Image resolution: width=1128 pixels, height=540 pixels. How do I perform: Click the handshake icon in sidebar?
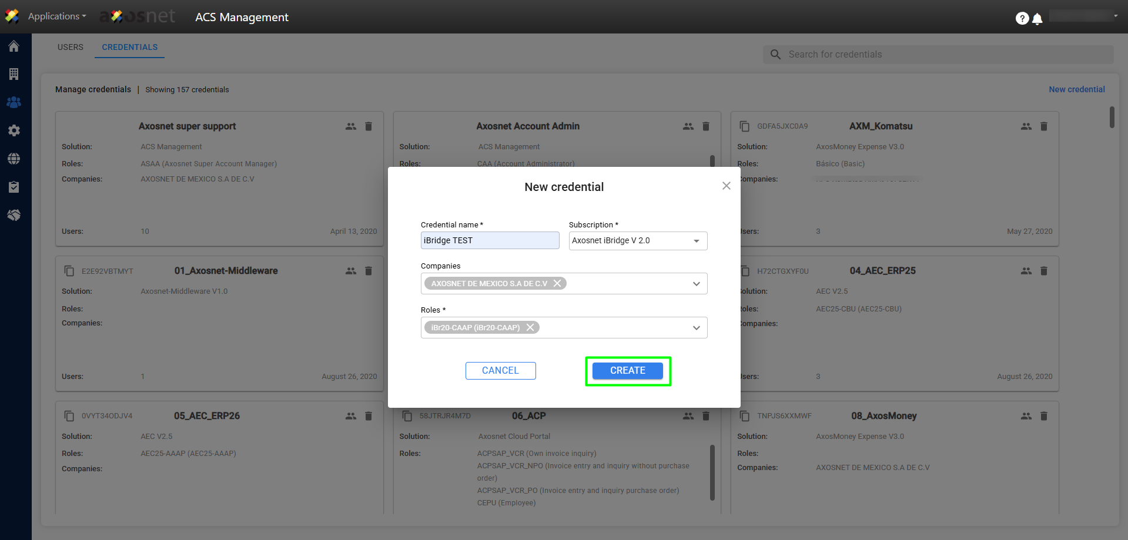tap(14, 215)
